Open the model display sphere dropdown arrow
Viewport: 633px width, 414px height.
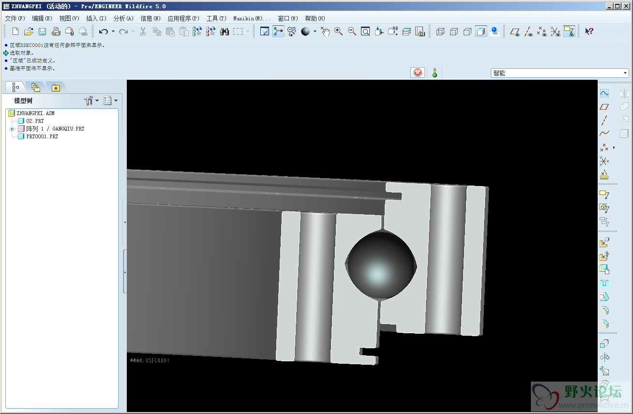point(315,31)
